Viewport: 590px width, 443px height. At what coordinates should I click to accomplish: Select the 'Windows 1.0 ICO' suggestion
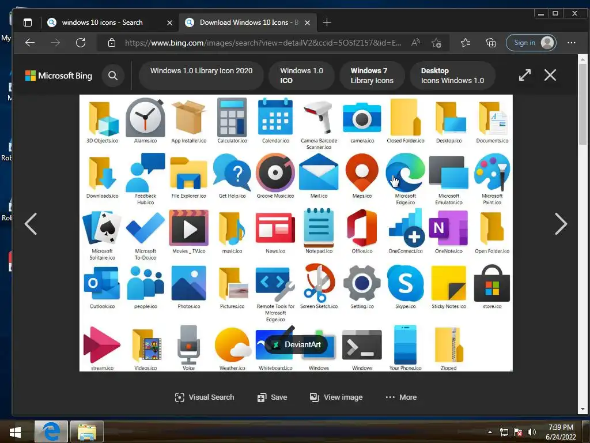coord(301,76)
